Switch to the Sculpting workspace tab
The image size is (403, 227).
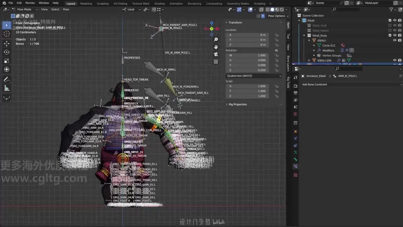[103, 3]
